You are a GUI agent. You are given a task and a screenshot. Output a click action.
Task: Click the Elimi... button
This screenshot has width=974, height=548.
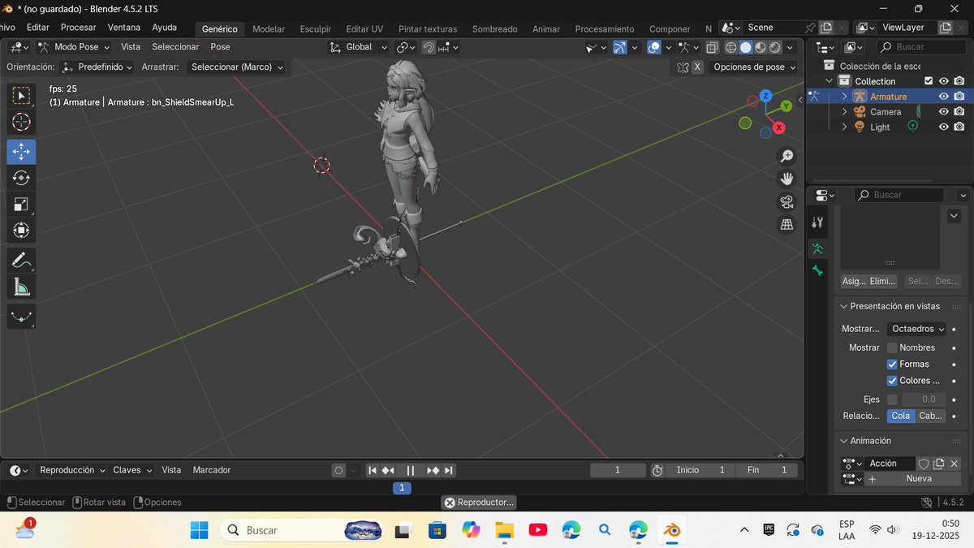coord(883,281)
